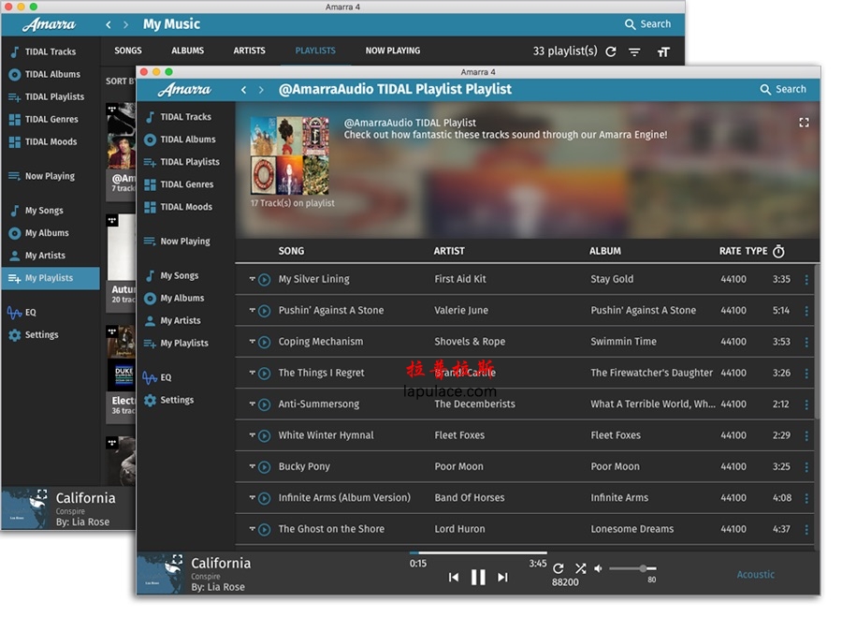Open the three-dot menu for Bucky Pony

coord(806,467)
